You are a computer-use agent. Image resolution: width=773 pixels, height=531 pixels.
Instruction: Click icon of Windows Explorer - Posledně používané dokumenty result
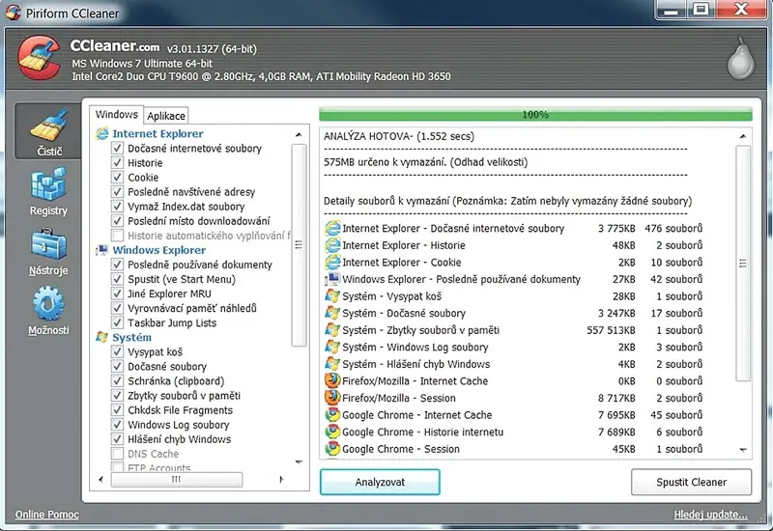click(332, 279)
